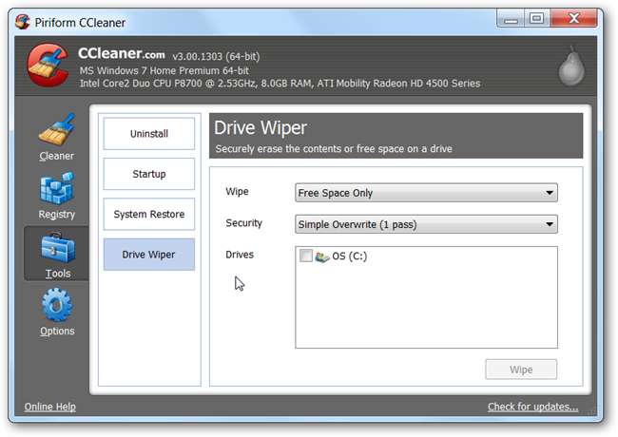Check the OS (C:) drive checkbox

[305, 256]
